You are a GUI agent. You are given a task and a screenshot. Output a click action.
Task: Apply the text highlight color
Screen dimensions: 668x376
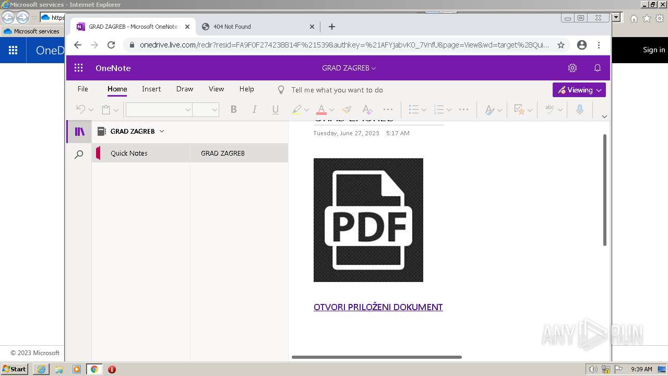coord(296,110)
